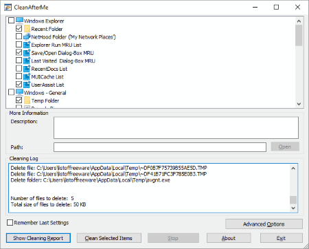Click inside the Description text box
The height and width of the screenshot is (249, 309).
[176, 128]
